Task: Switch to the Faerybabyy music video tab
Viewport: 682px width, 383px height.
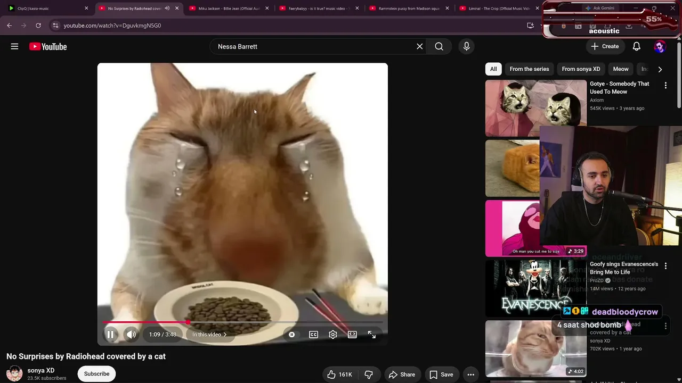Action: [x=319, y=9]
